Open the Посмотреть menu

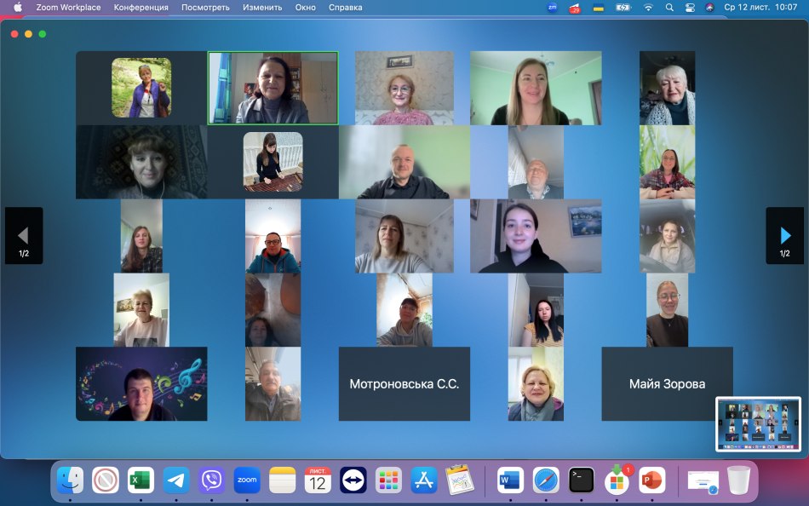[x=205, y=7]
